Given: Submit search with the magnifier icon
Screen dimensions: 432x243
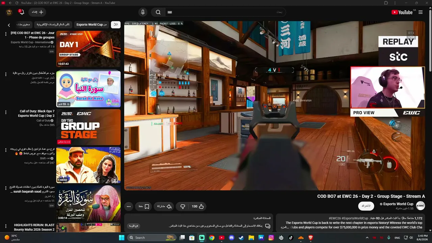Looking at the screenshot, I should (158, 12).
